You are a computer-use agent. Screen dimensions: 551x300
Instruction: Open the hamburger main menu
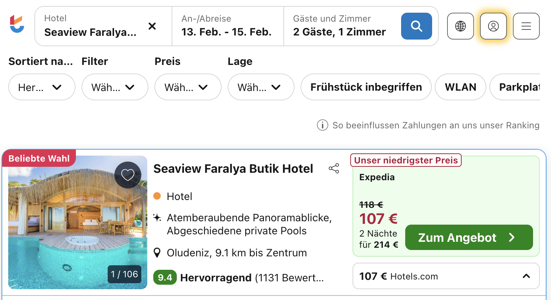click(x=526, y=26)
